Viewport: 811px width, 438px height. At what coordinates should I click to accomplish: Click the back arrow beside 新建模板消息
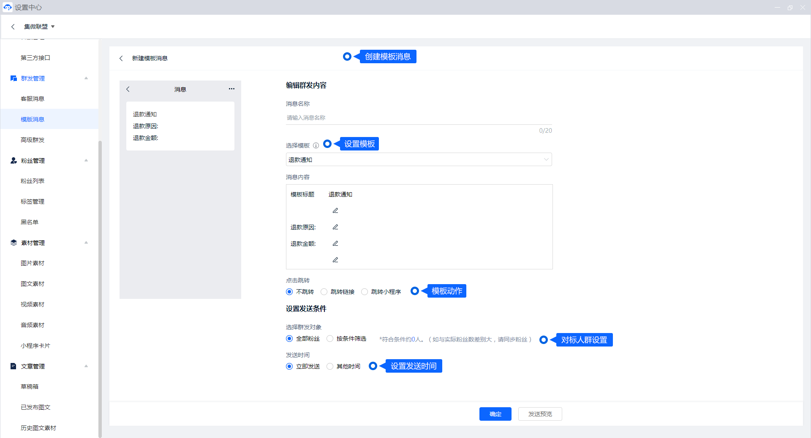tap(121, 58)
